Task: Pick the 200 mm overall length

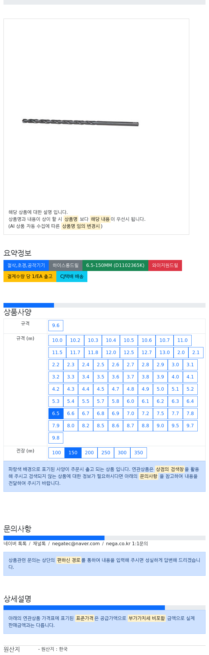Action: 89,453
